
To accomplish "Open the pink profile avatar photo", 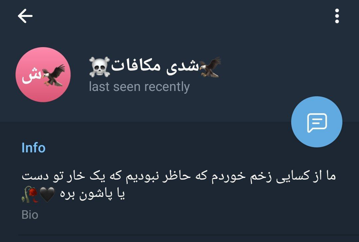I will [x=43, y=74].
